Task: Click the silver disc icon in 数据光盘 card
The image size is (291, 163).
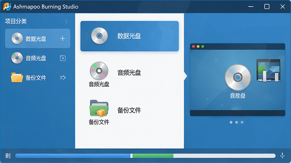Action: pos(99,36)
